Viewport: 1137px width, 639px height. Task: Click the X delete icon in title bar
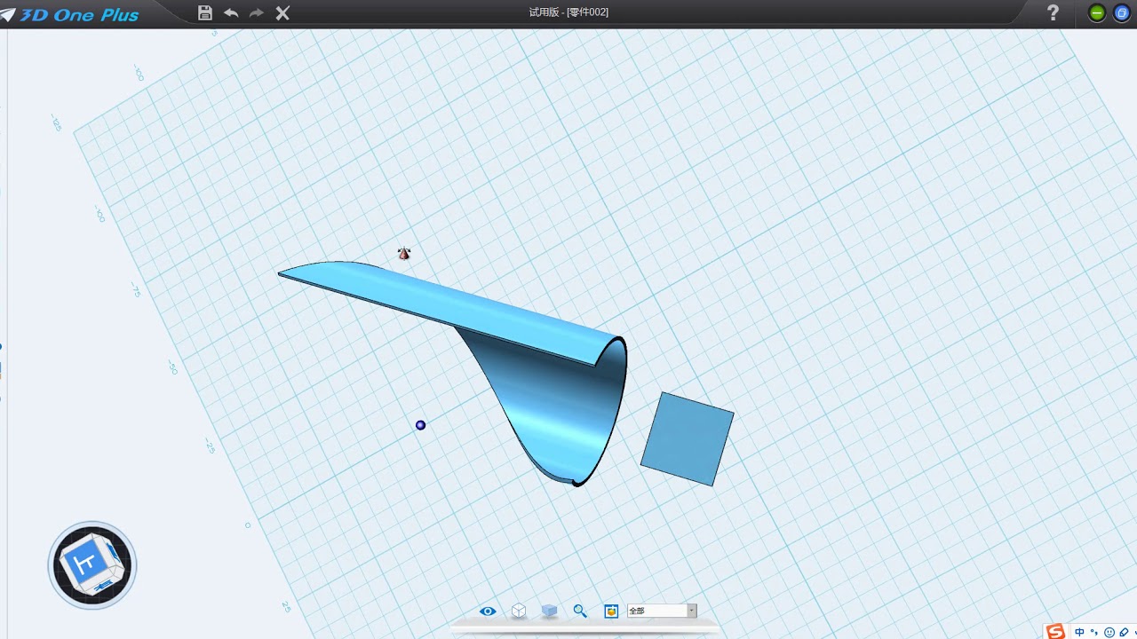point(282,12)
